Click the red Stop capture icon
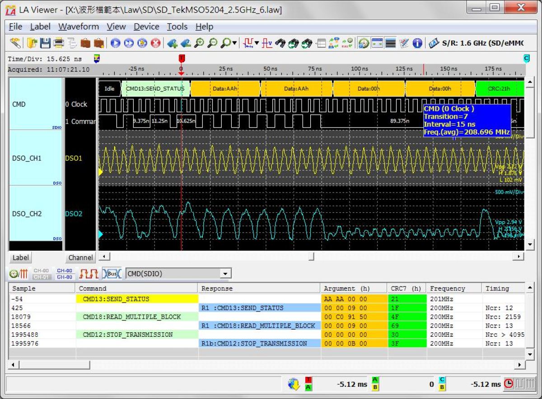Screen dimensions: 542x399 pos(155,43)
